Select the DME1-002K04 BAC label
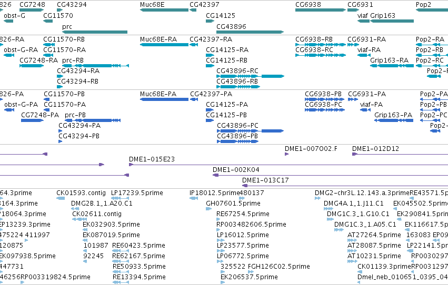 point(236,170)
